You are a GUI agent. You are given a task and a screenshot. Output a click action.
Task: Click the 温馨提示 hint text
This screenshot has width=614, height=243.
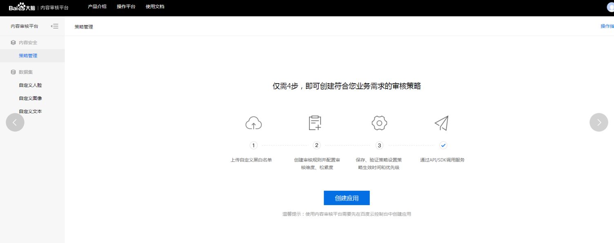tap(347, 214)
